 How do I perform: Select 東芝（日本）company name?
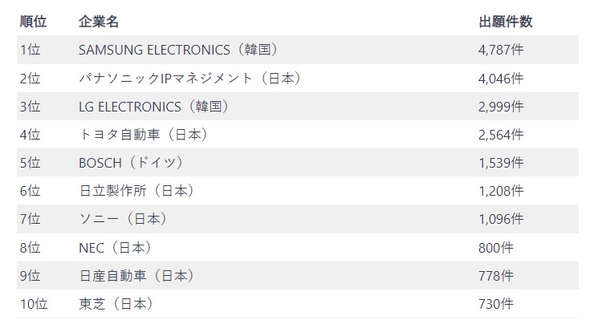[x=116, y=304]
